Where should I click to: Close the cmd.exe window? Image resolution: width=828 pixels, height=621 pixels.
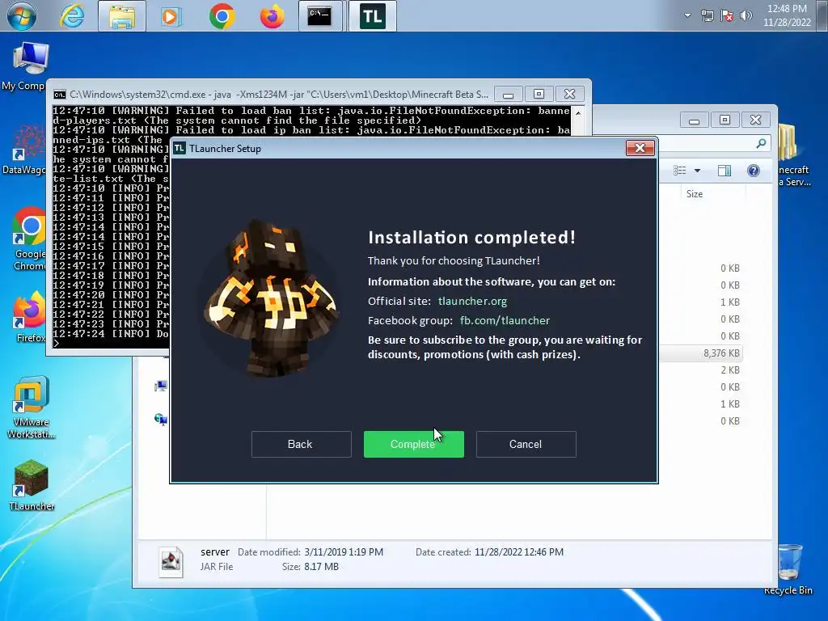569,95
